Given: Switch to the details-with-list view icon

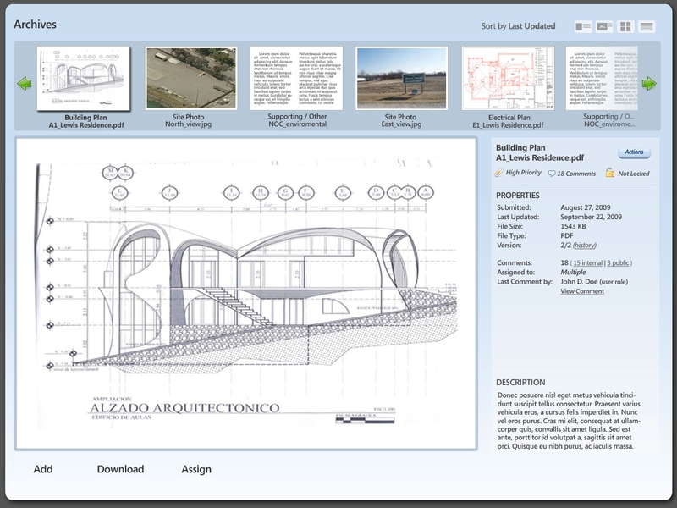Looking at the screenshot, I should (x=583, y=27).
